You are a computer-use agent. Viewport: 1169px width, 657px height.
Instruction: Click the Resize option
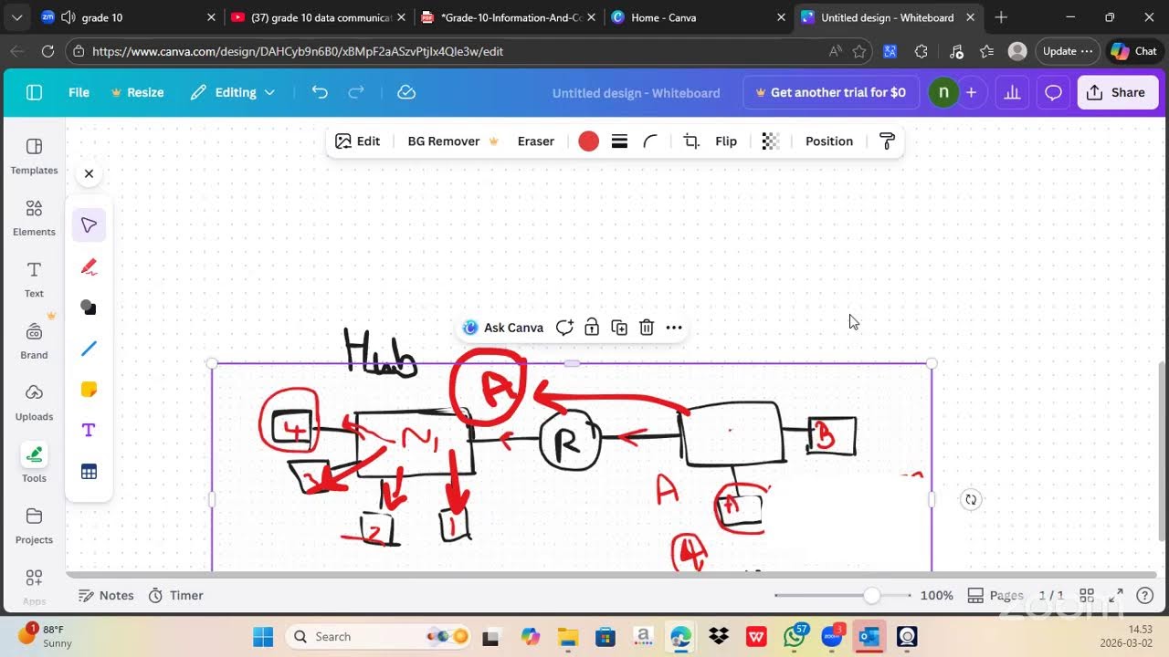click(137, 92)
